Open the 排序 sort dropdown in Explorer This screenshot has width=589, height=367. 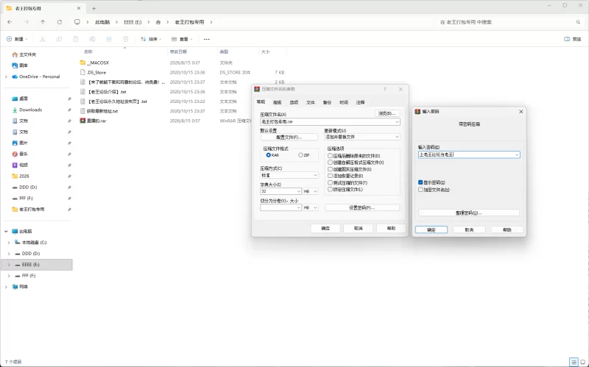151,39
